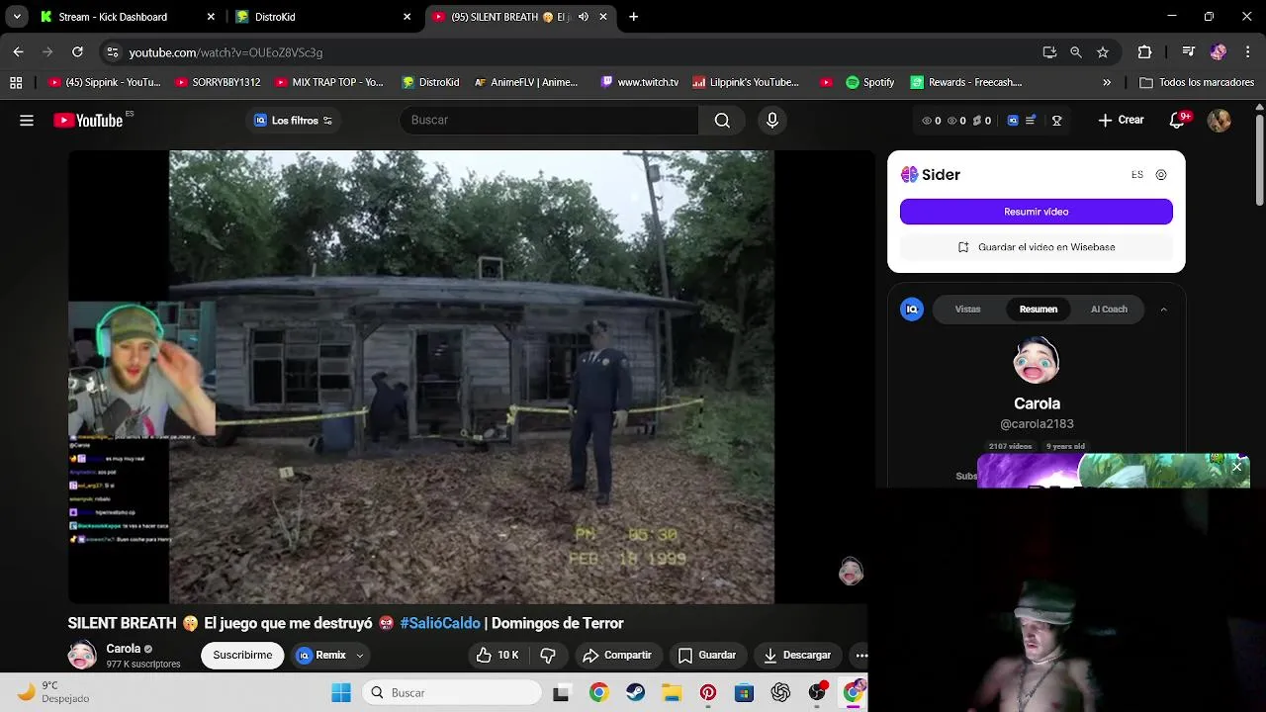Activate voice search microphone
The height and width of the screenshot is (712, 1266).
pos(772,120)
